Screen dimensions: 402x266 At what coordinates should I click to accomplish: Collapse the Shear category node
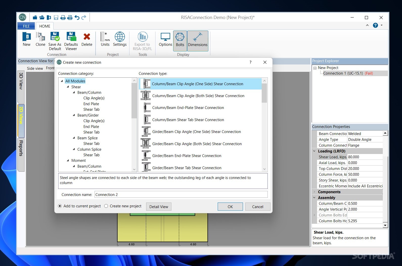tap(68, 87)
